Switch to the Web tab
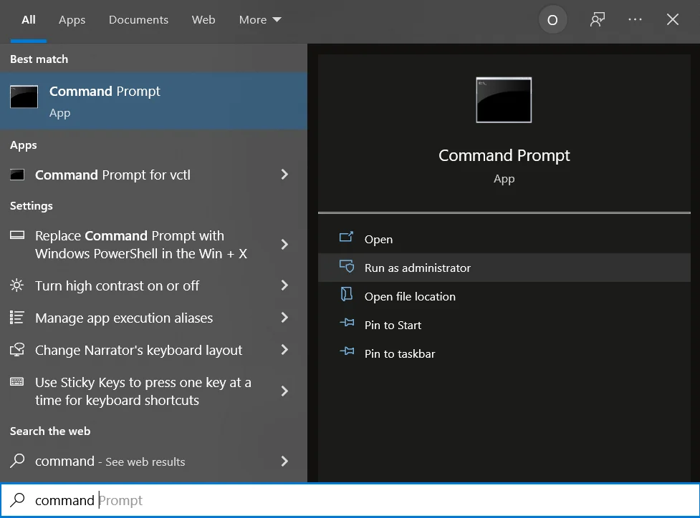 (203, 20)
